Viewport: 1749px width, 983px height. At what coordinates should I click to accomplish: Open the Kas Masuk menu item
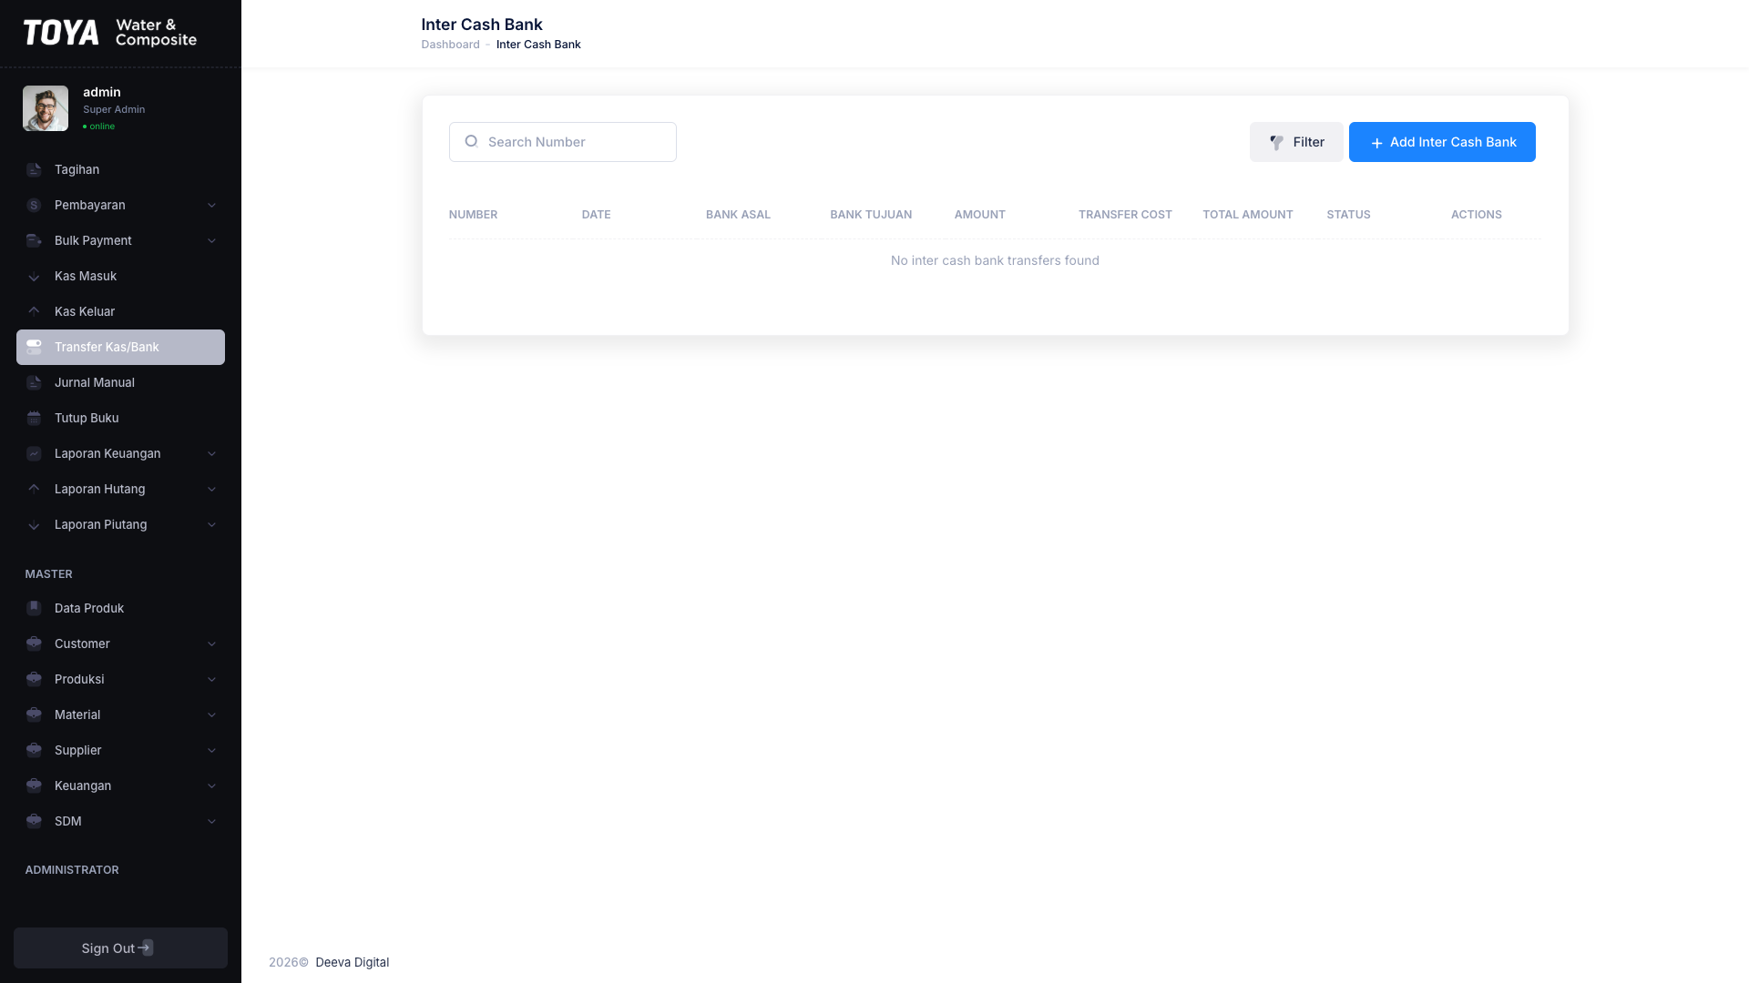120,277
